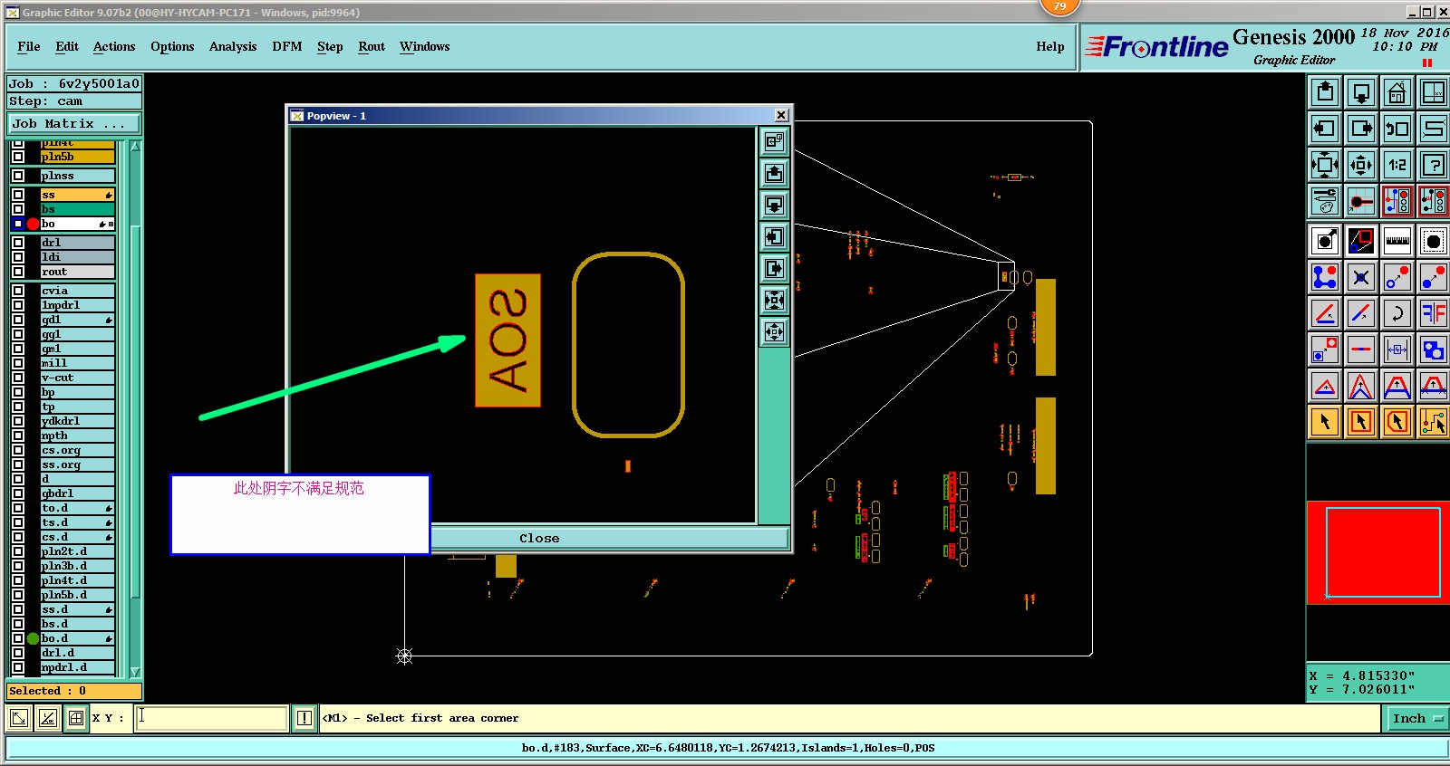
Task: Open the Inch units dropdown
Action: click(1416, 718)
